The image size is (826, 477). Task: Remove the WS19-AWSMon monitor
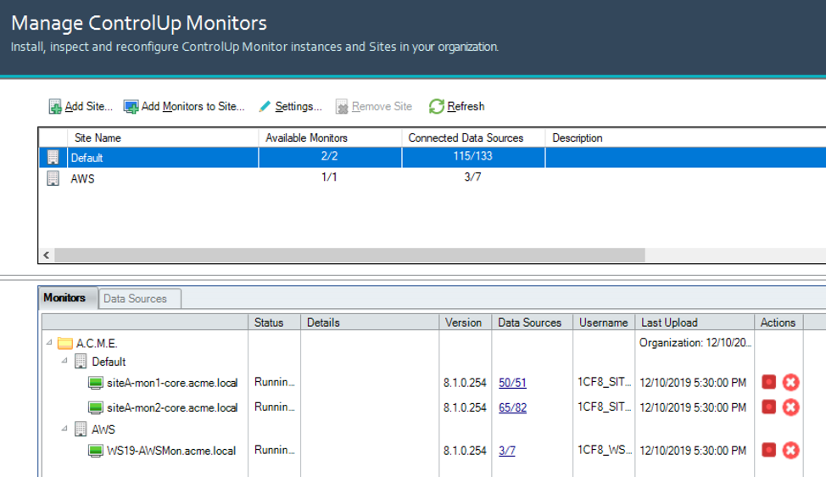tap(790, 450)
